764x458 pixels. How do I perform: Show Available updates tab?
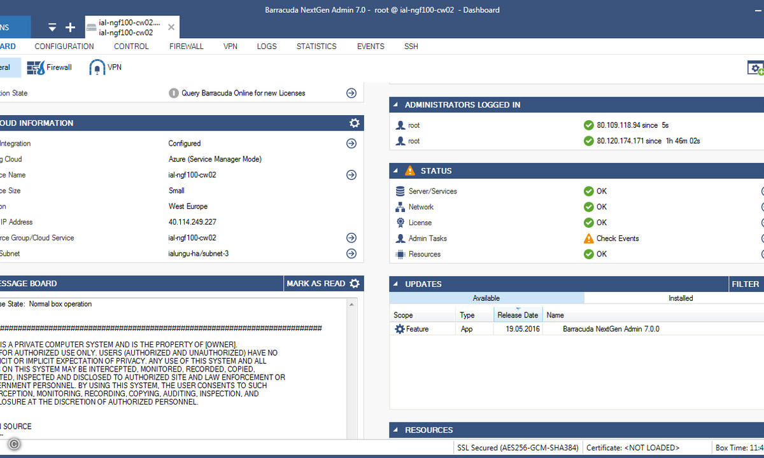click(x=486, y=298)
